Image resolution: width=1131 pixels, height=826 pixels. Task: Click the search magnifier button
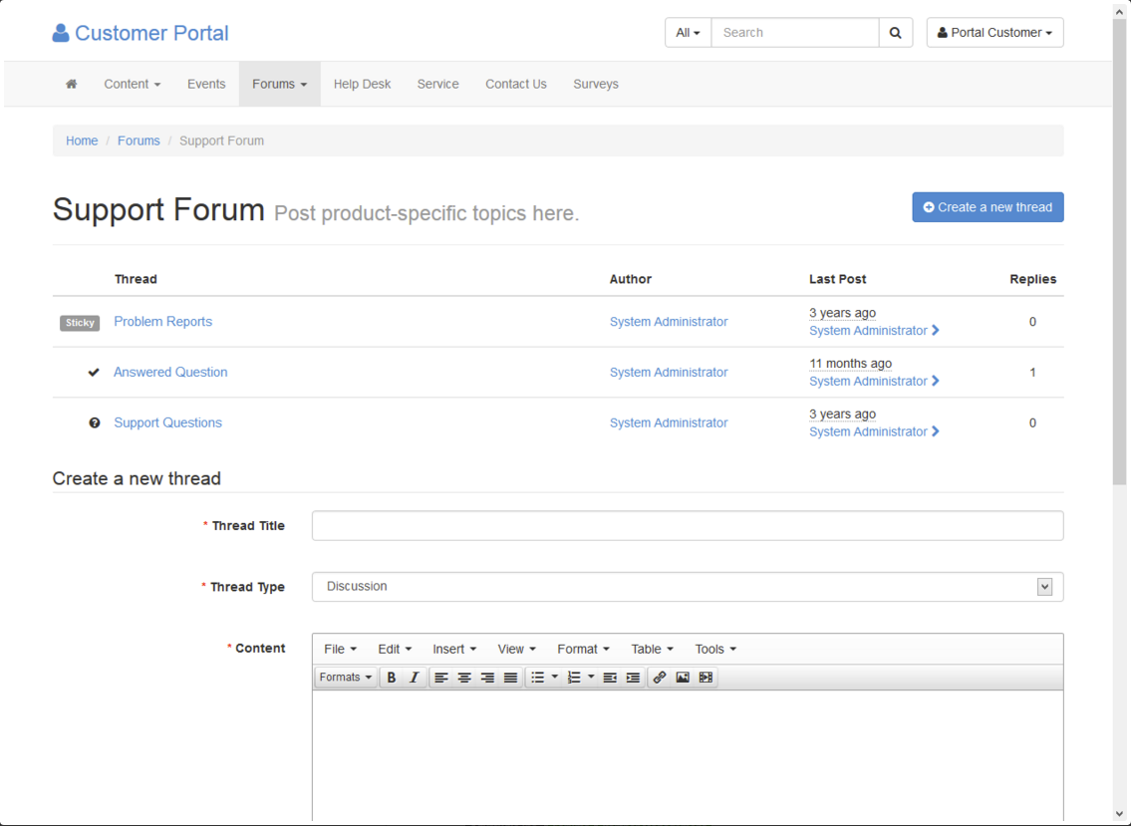click(x=895, y=32)
